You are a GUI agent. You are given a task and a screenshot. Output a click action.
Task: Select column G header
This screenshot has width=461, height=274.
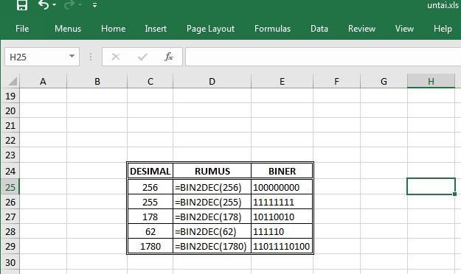click(384, 81)
